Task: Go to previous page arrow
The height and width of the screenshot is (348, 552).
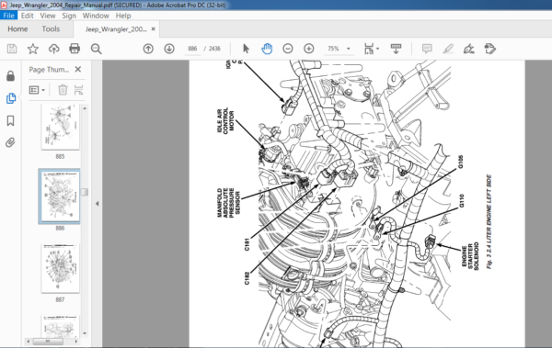Action: pos(148,49)
